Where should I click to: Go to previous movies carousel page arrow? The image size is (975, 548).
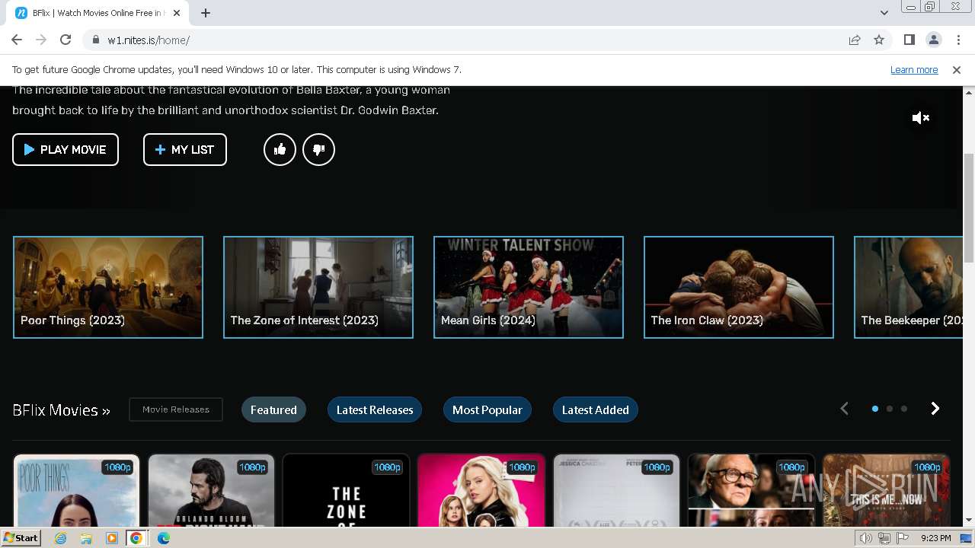(844, 409)
